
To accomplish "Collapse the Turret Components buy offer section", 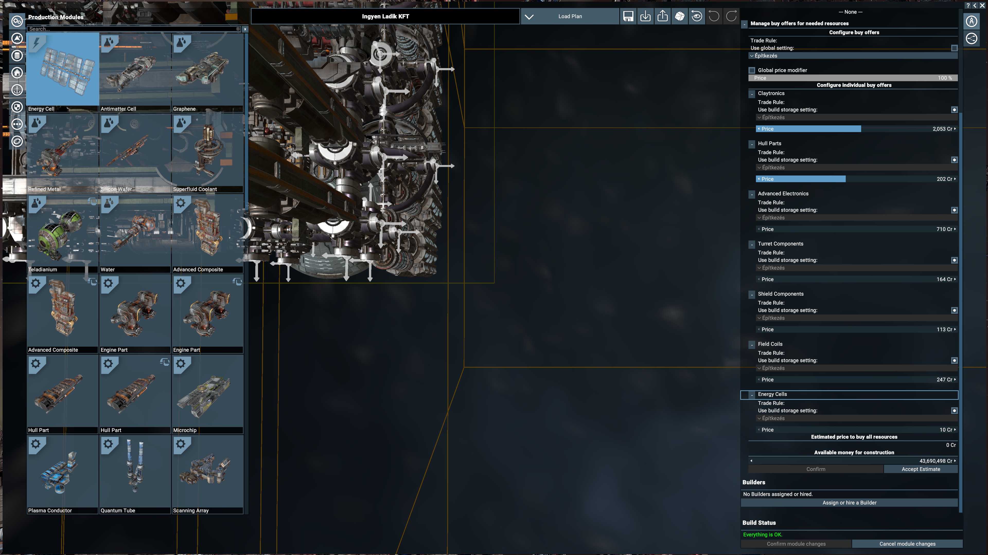I will point(752,245).
